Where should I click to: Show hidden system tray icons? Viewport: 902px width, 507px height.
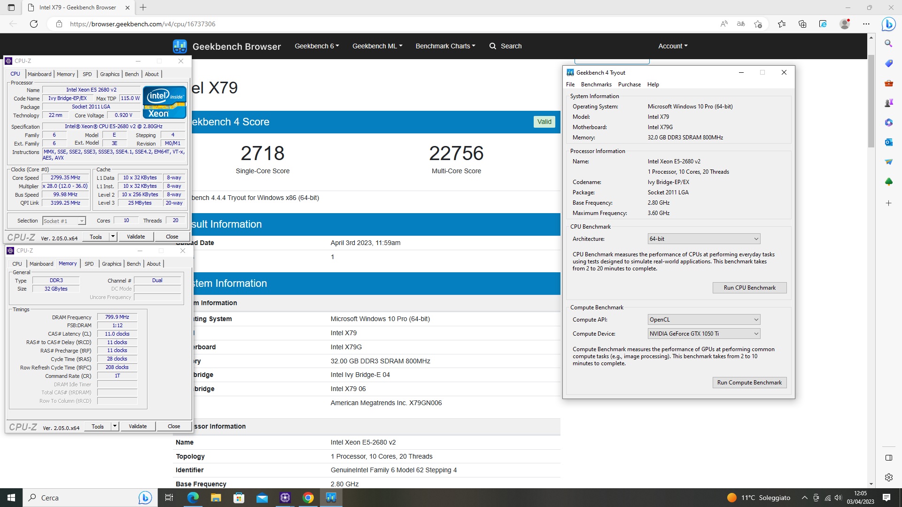coord(804,498)
